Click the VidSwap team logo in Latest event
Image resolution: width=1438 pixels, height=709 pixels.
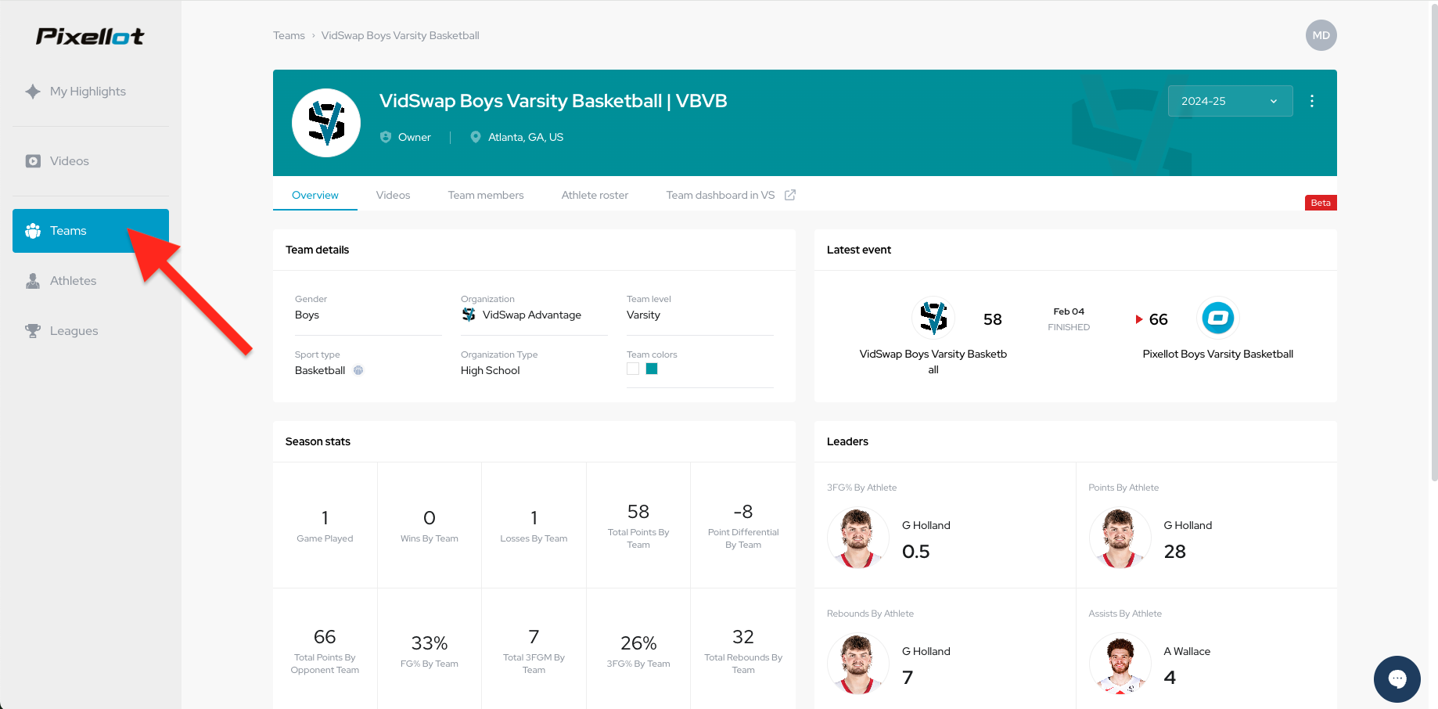tap(933, 318)
